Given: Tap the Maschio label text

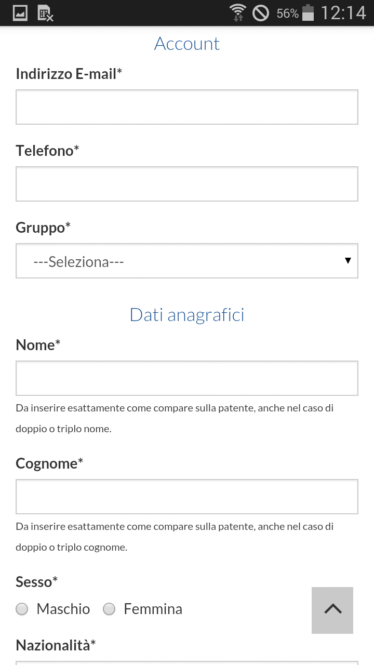Looking at the screenshot, I should (63, 609).
